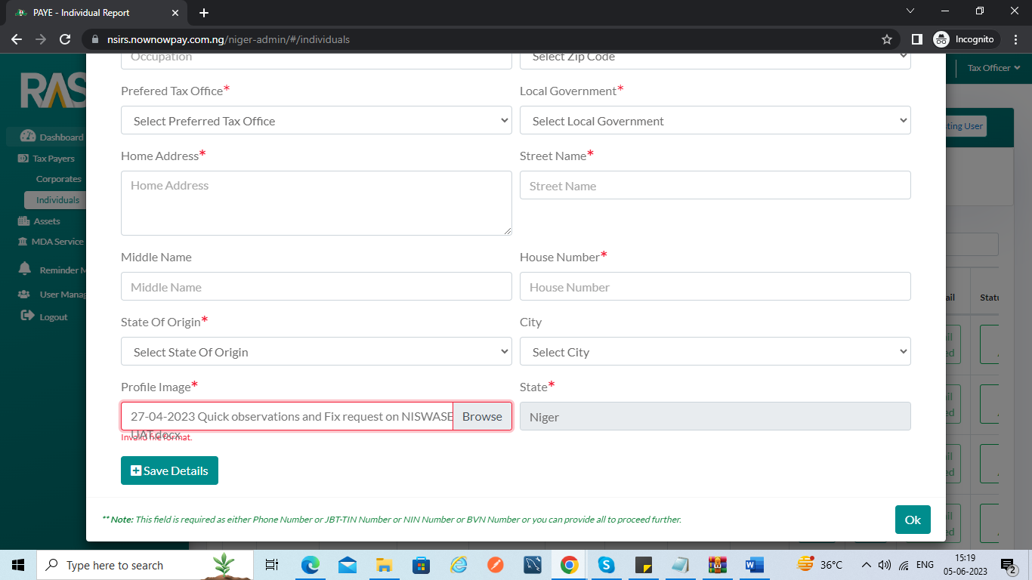1032x580 pixels.
Task: Toggle the browser side panel
Action: pos(916,39)
